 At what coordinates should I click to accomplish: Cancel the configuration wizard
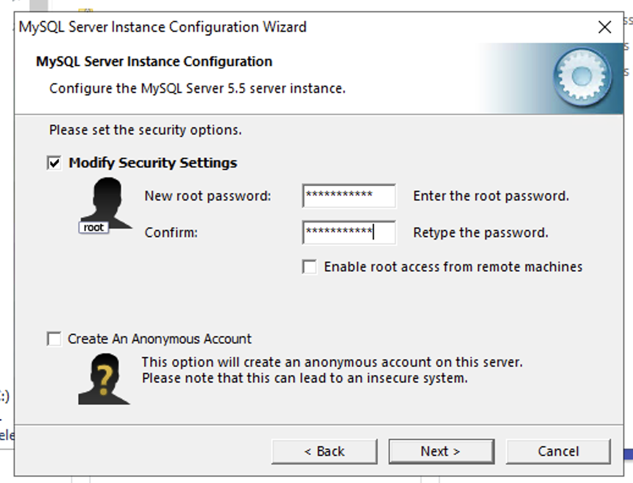click(x=558, y=451)
